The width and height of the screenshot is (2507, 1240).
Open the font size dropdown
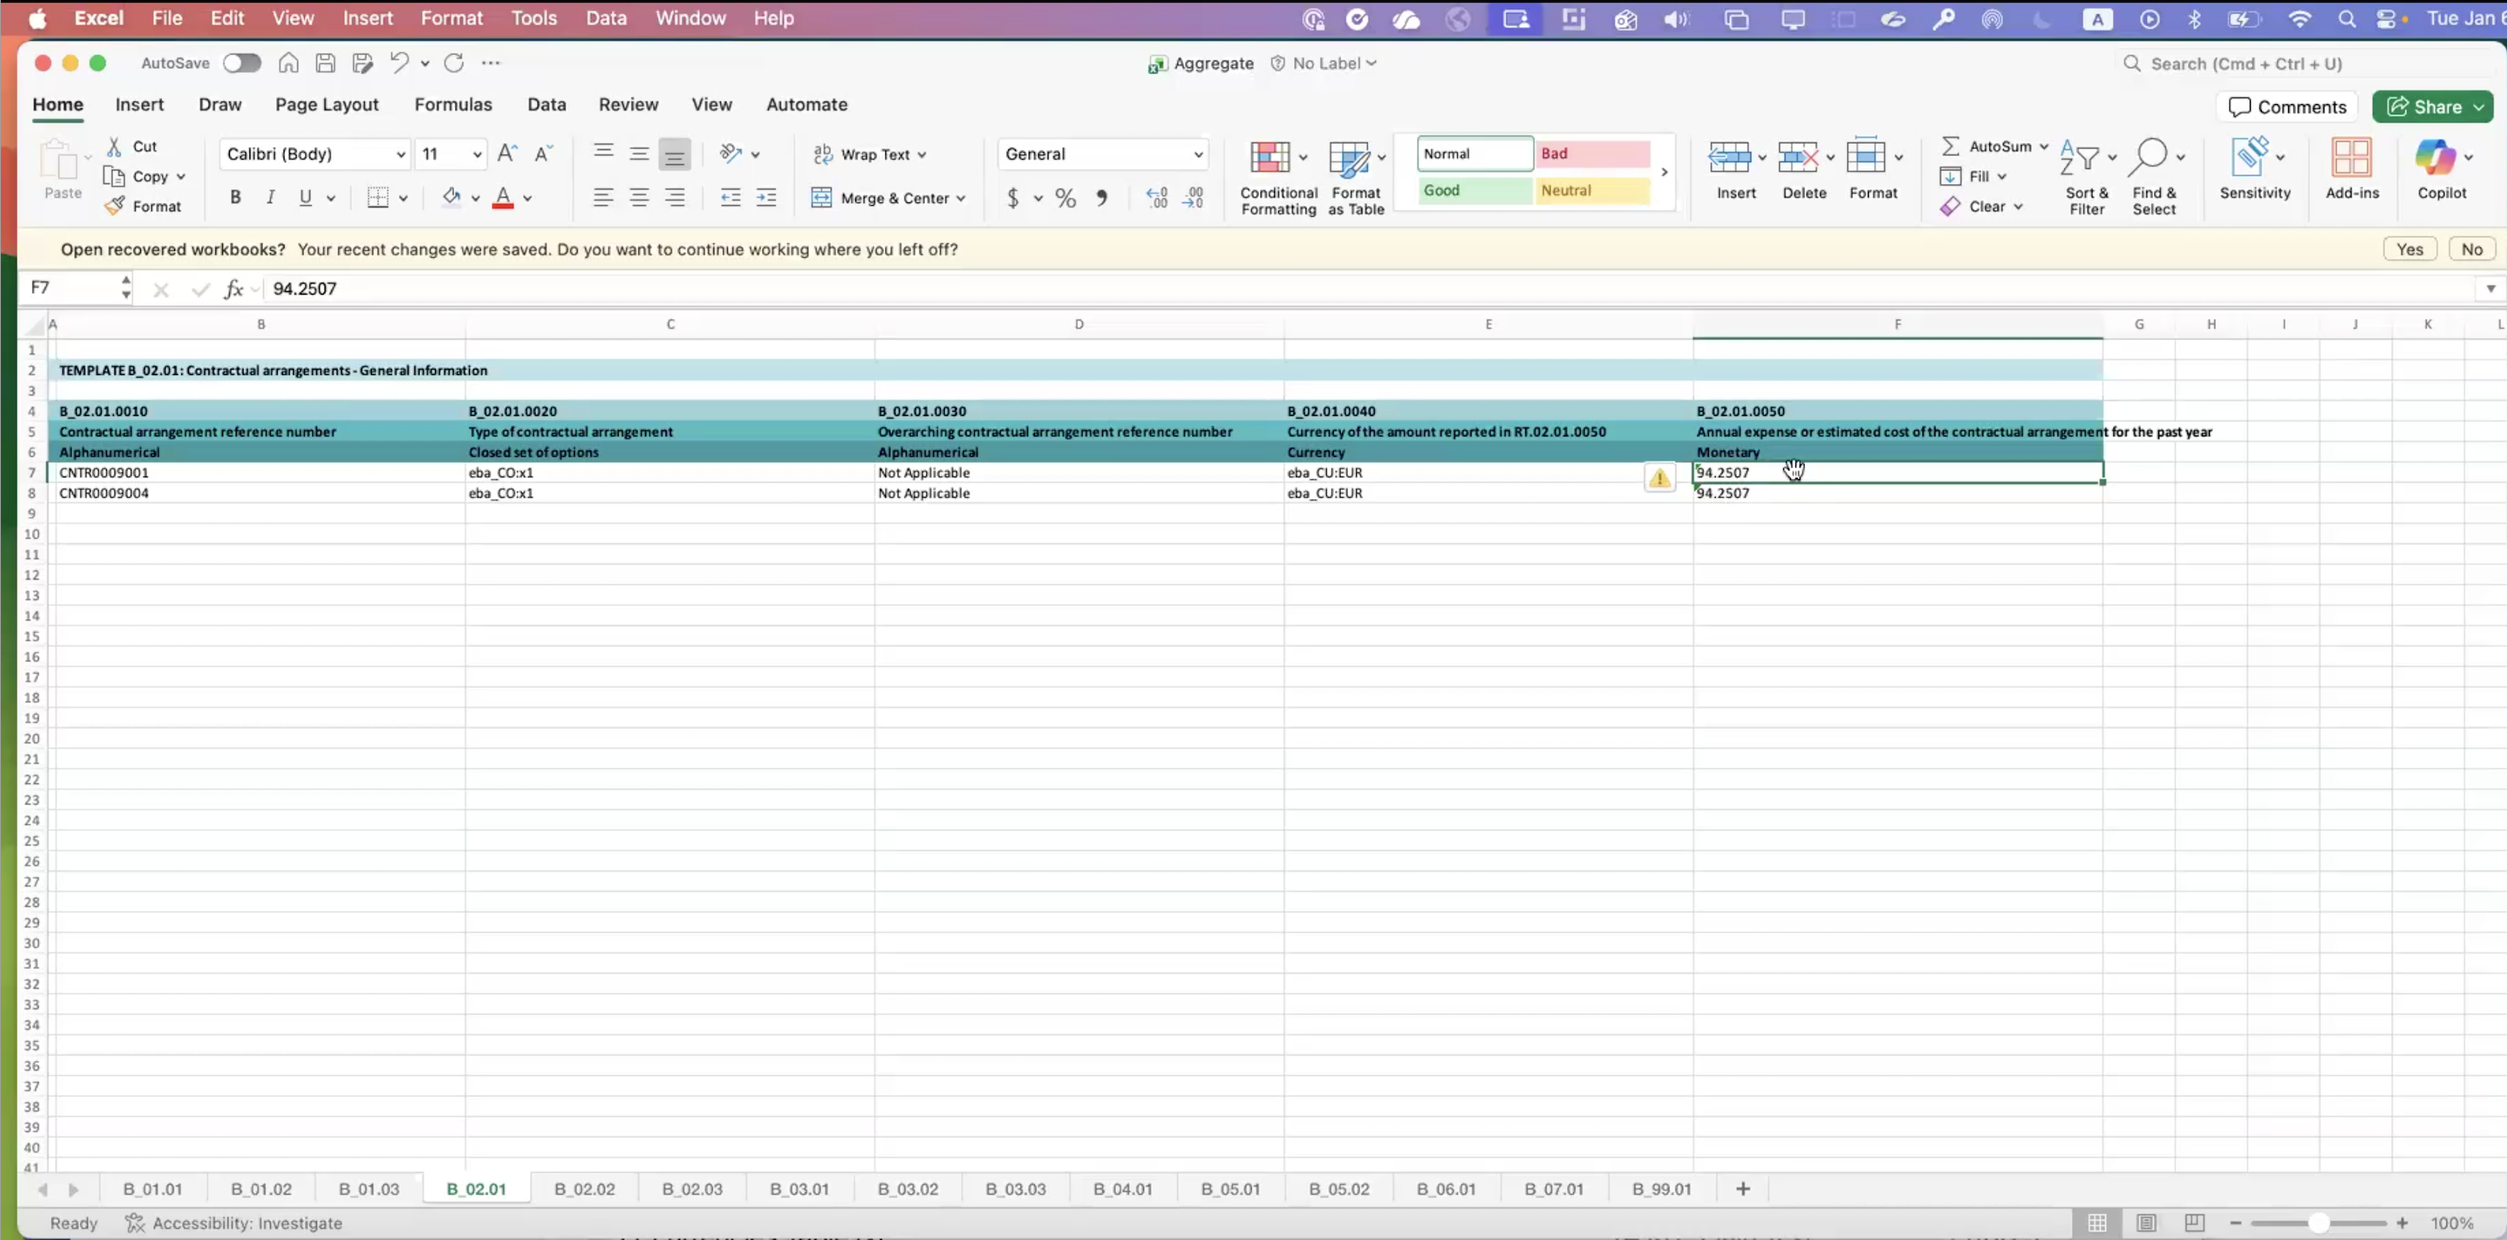(x=477, y=154)
